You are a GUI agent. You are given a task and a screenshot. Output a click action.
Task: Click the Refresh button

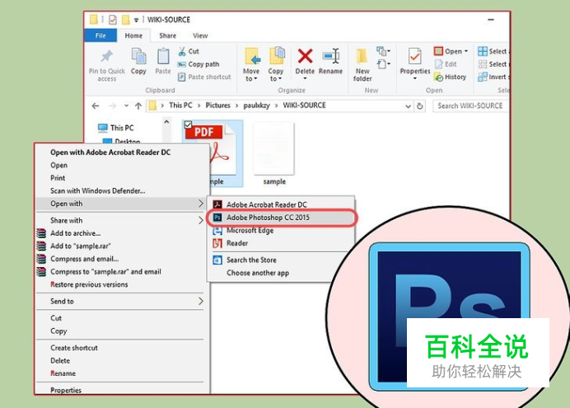(420, 106)
